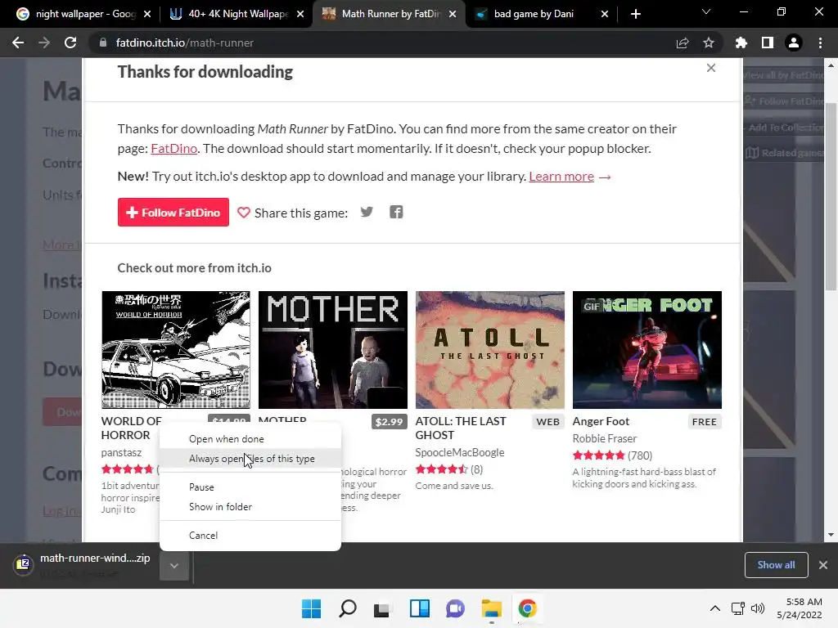The width and height of the screenshot is (838, 628).
Task: Open the FatDino creator page link
Action: tap(173, 149)
